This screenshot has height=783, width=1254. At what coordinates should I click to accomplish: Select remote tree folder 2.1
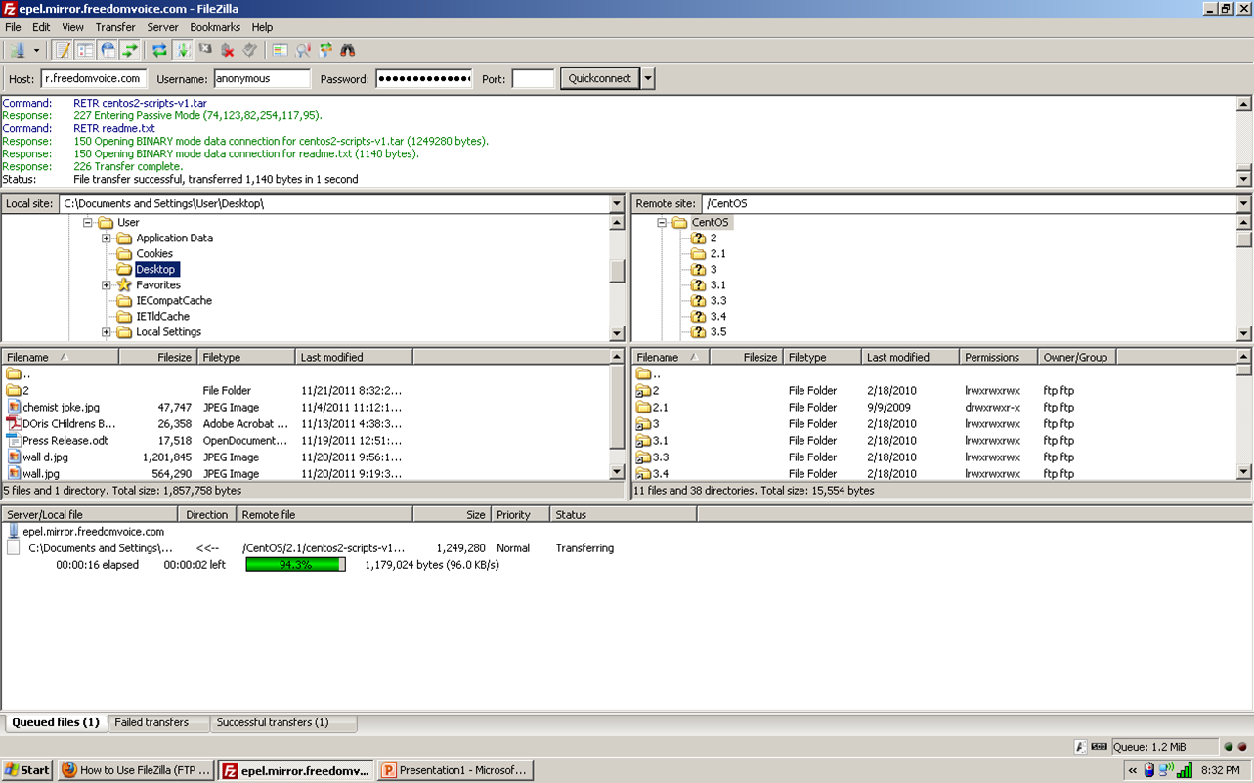[718, 253]
